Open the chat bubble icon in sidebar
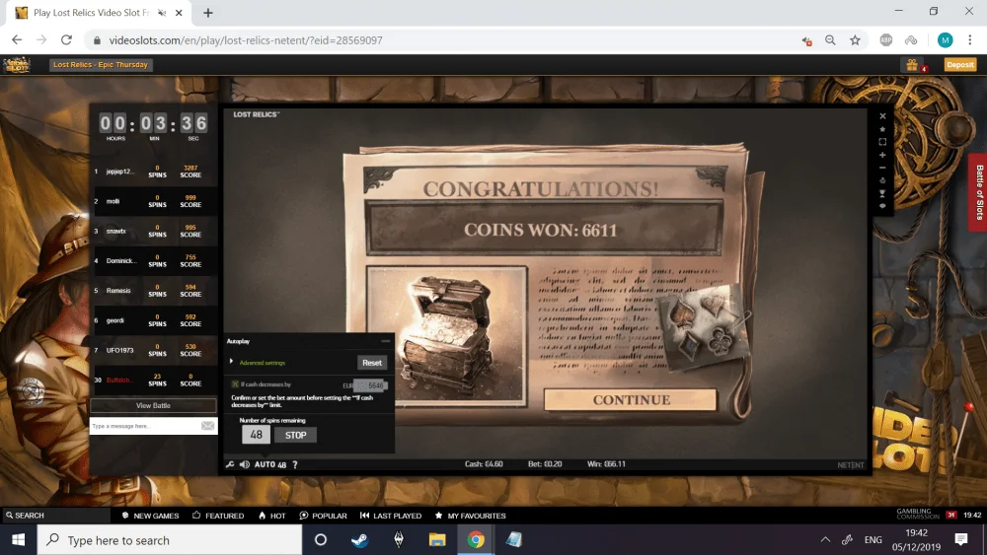This screenshot has width=987, height=555. (x=882, y=206)
